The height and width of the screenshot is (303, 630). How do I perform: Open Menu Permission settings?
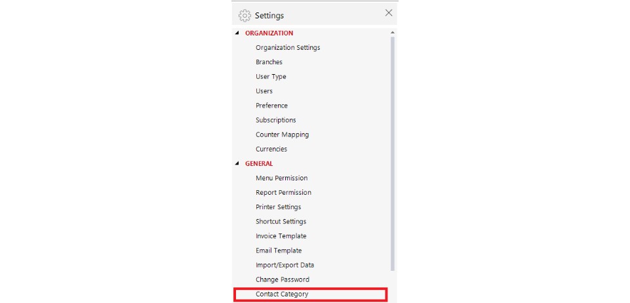click(282, 178)
